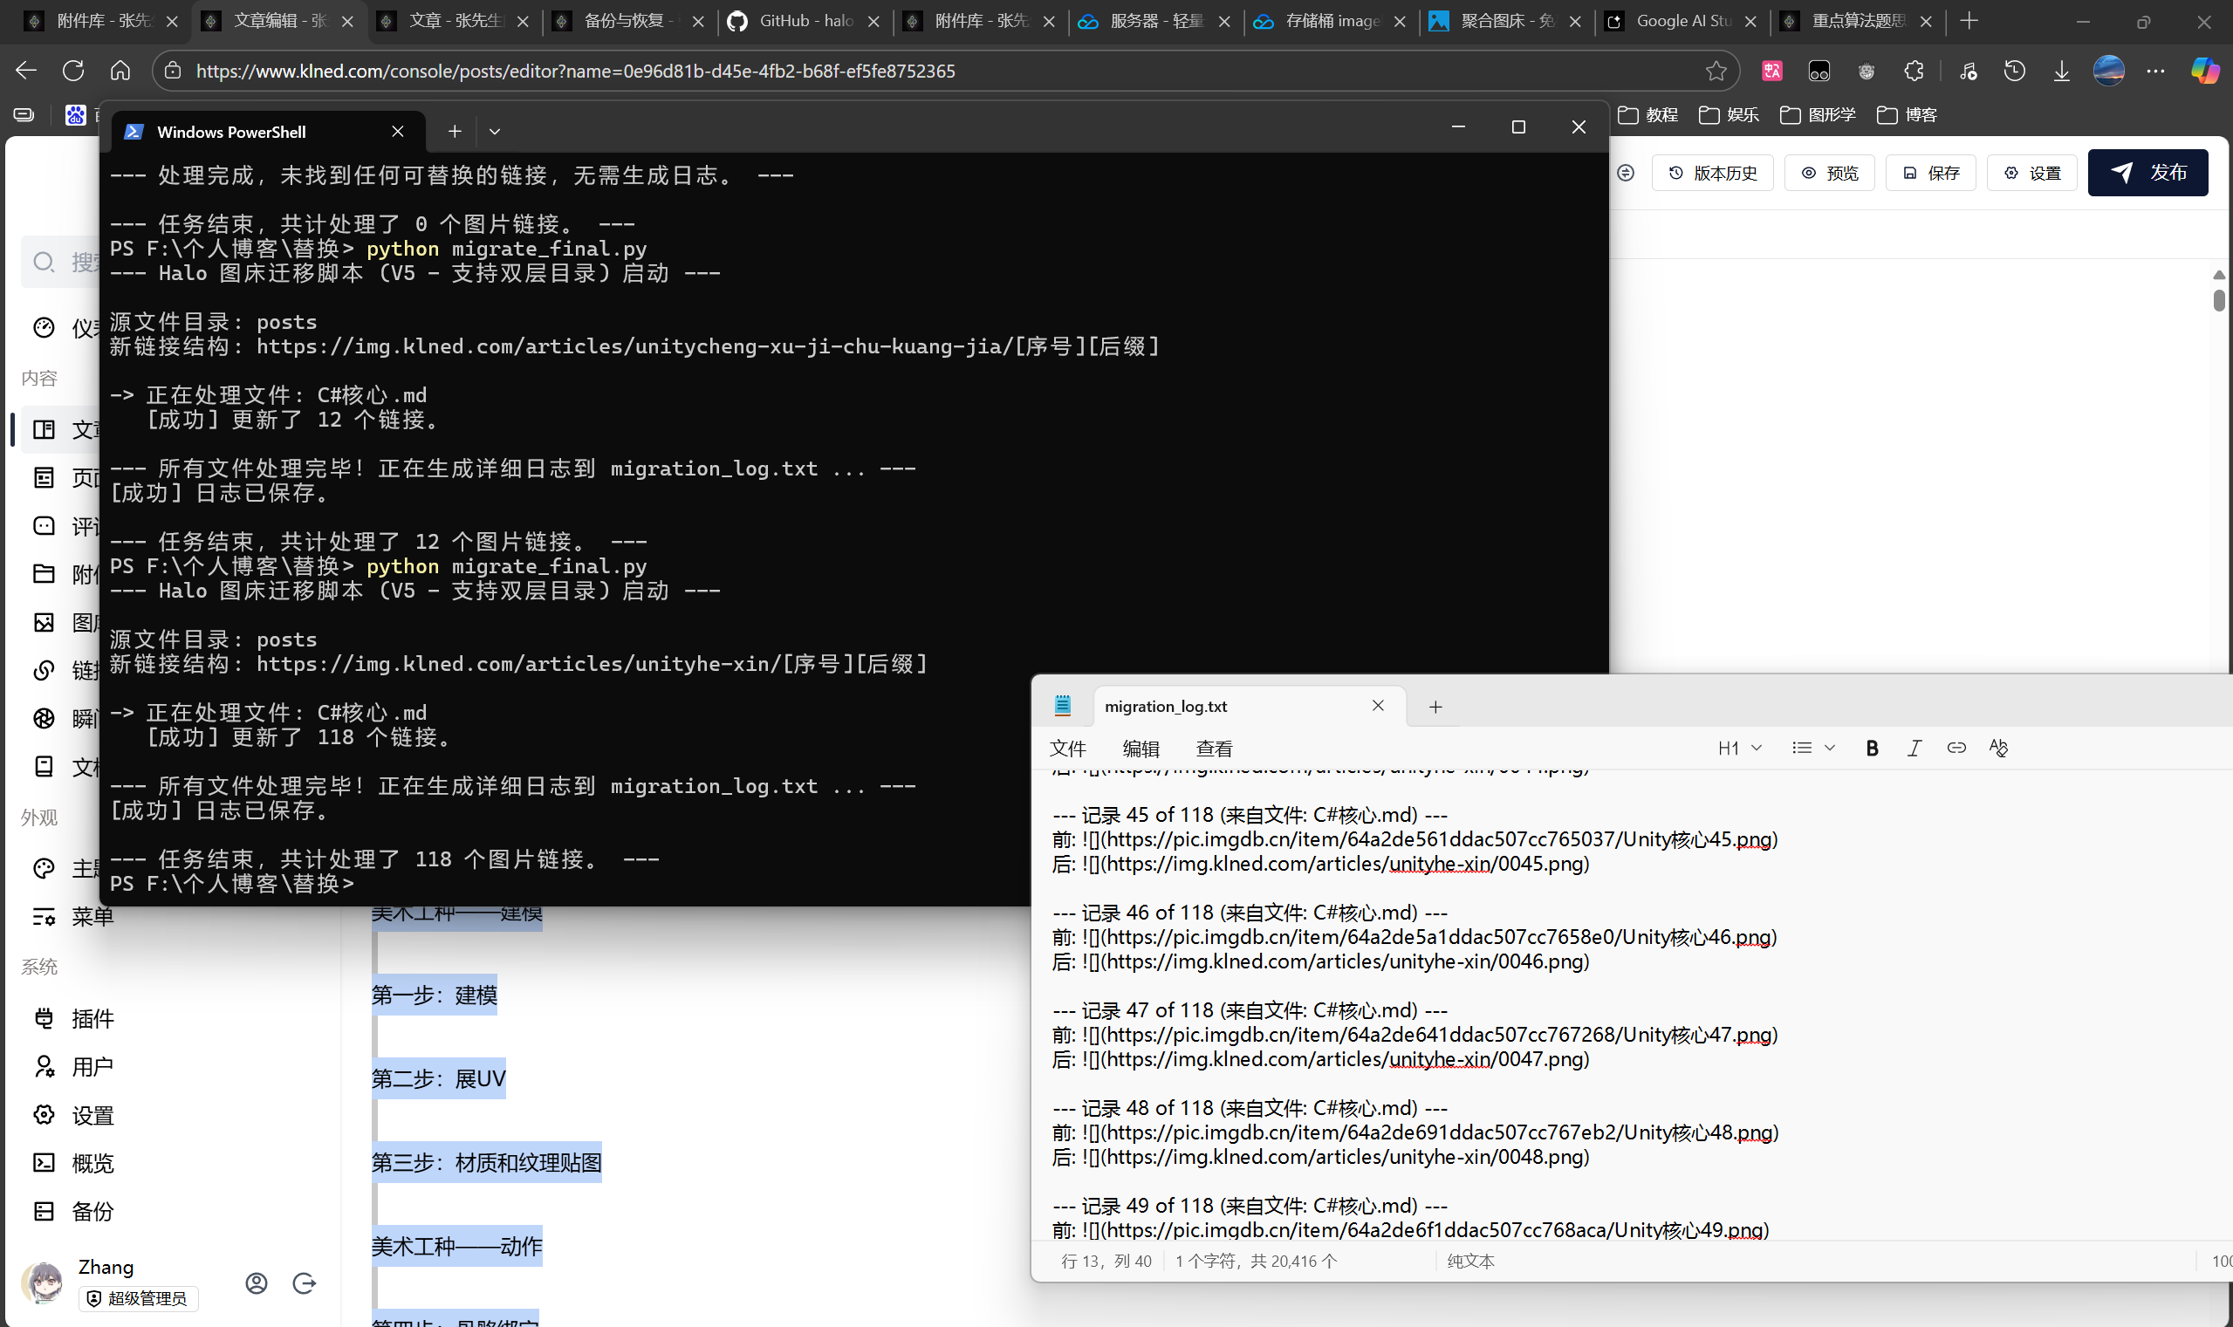Click the 版本历史 button

(x=1713, y=173)
